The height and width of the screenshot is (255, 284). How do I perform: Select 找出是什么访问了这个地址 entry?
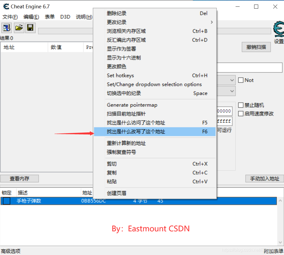(155, 123)
